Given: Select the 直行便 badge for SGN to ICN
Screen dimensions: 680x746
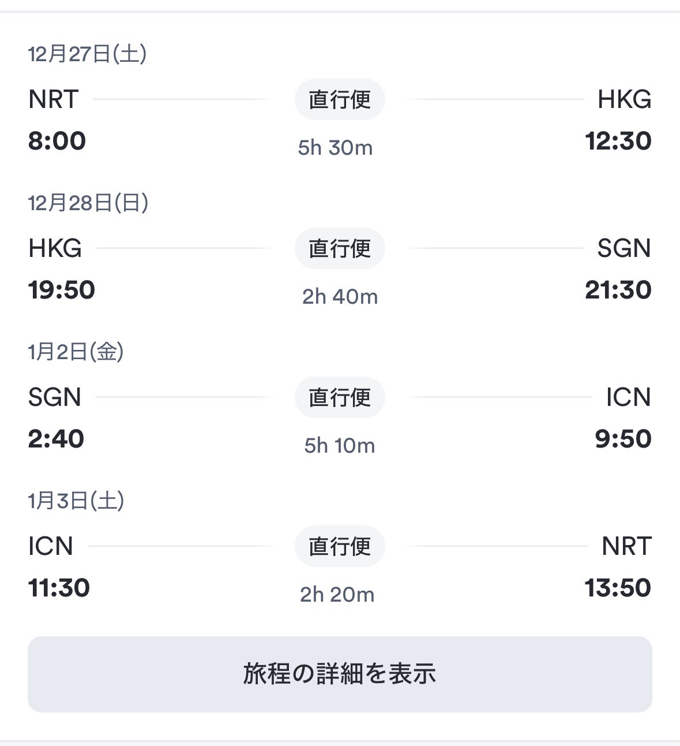Looking at the screenshot, I should tap(340, 397).
